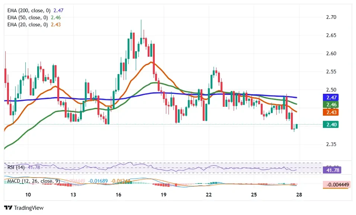Click the -0.01689 MACD signal value

pyautogui.click(x=98, y=181)
